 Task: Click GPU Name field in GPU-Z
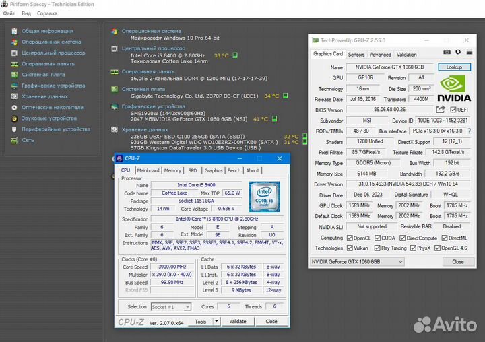(x=389, y=67)
